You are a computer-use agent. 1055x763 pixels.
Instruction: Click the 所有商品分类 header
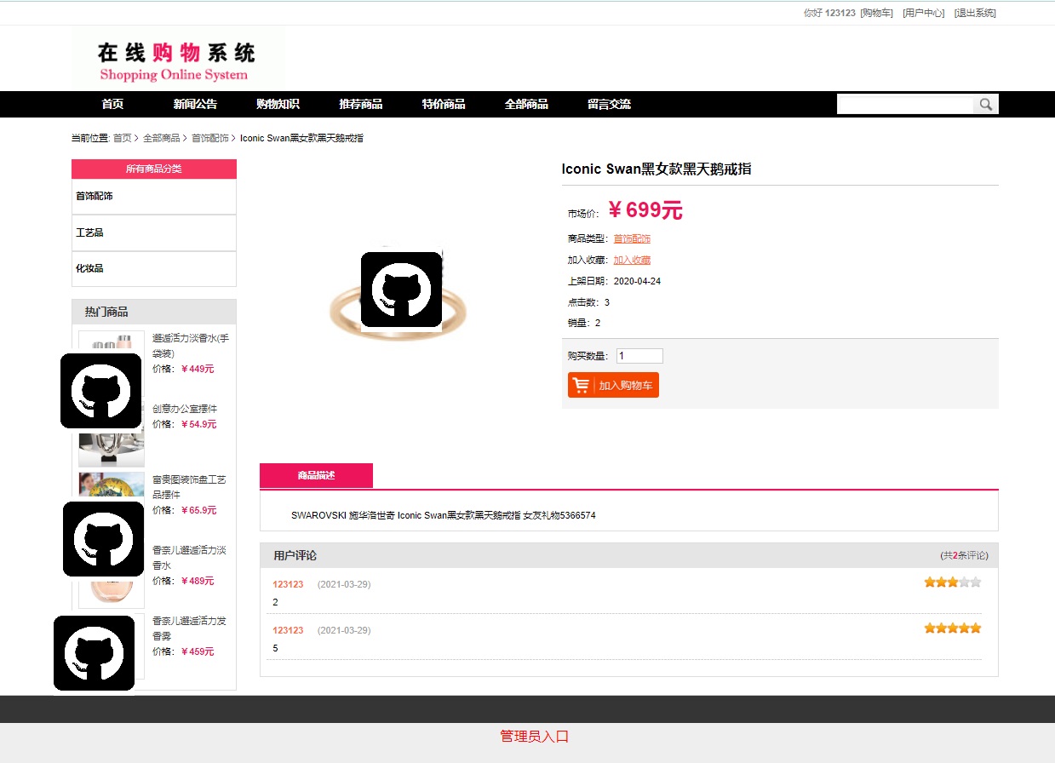tap(154, 169)
